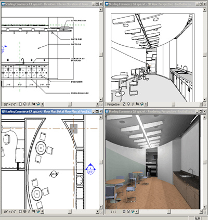
Task: Click hide/isolate glasses icon in Elevation view
Action: point(38,104)
